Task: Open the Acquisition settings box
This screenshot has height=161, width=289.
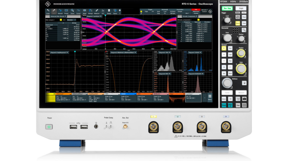Action: [x=180, y=12]
